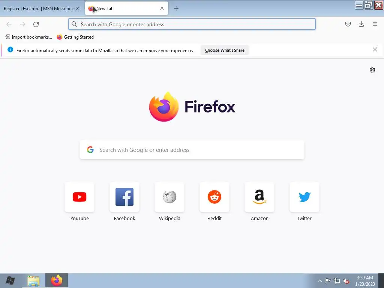The image size is (384, 288).
Task: Open the YouTube shortcut tile
Action: (79, 197)
